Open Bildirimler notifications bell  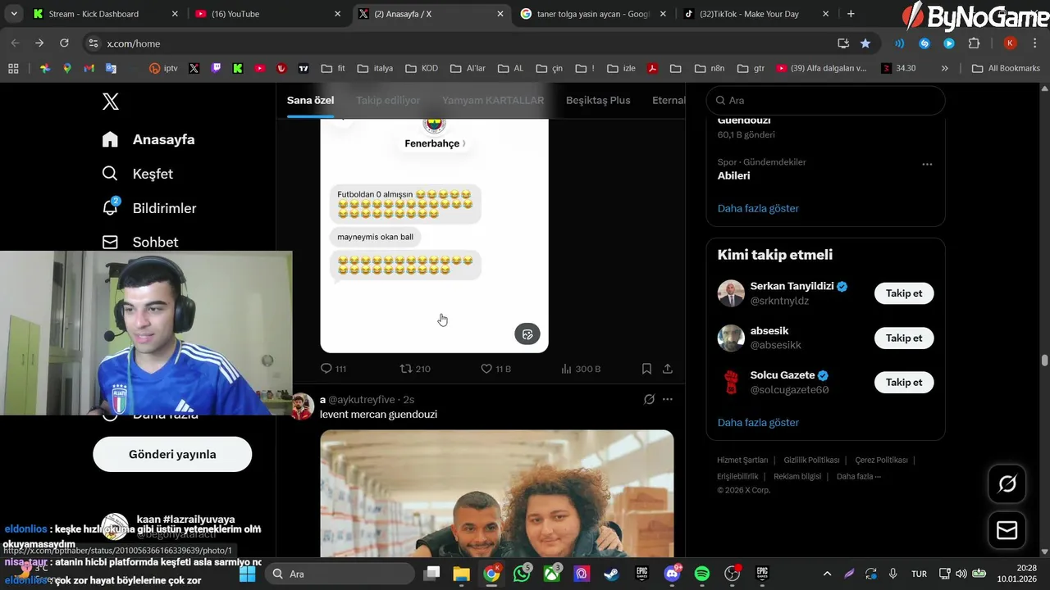(110, 208)
